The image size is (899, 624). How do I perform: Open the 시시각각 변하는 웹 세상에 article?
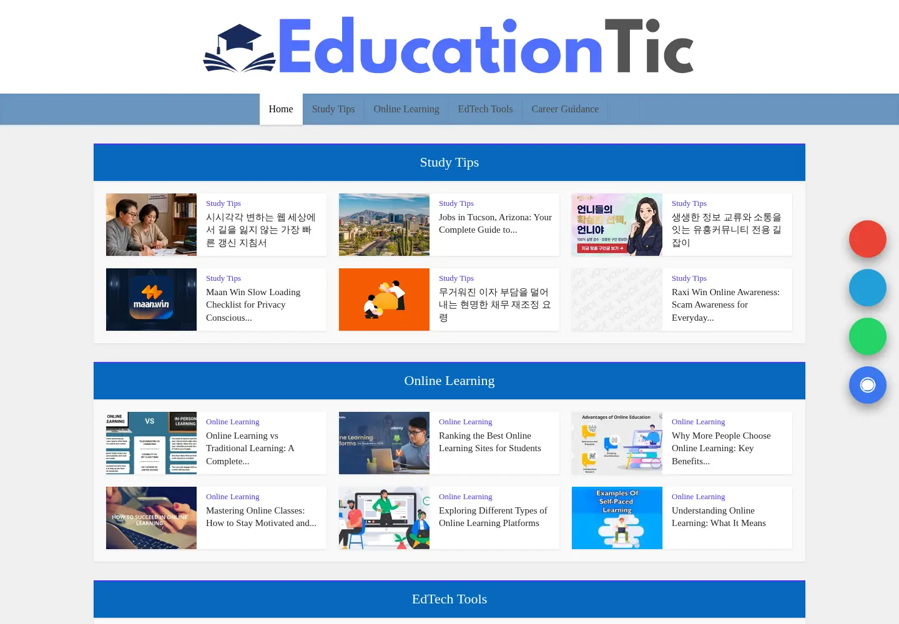point(261,230)
